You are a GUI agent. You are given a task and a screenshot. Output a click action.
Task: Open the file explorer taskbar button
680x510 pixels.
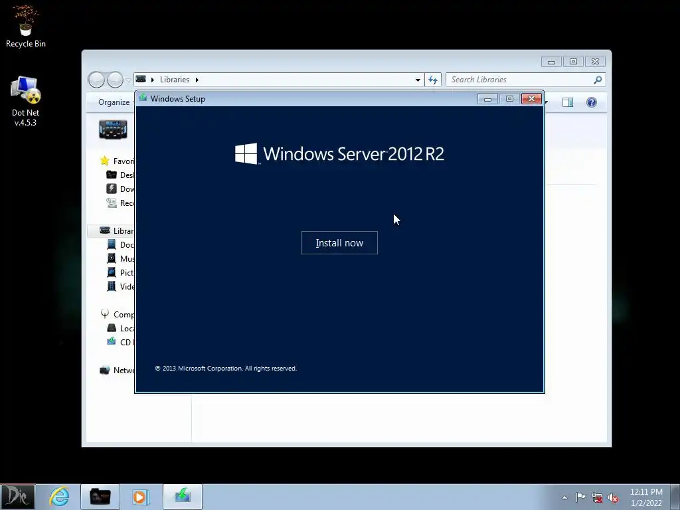(x=100, y=497)
